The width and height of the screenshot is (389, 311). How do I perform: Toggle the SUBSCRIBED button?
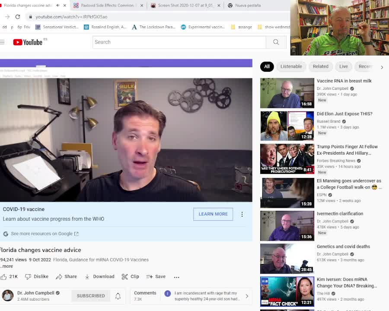click(91, 295)
